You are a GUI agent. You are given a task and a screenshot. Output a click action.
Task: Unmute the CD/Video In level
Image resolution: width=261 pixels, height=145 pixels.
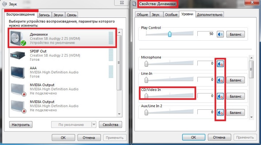tap(220, 96)
